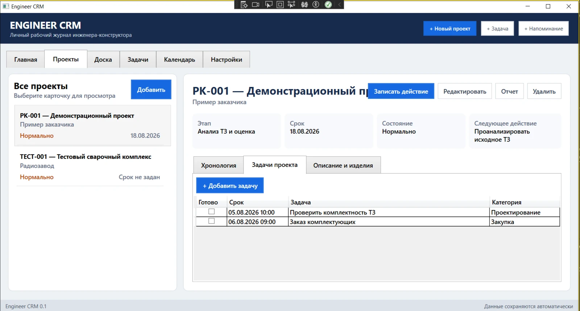Click + Добавить задачу button
This screenshot has width=580, height=311.
tap(230, 185)
